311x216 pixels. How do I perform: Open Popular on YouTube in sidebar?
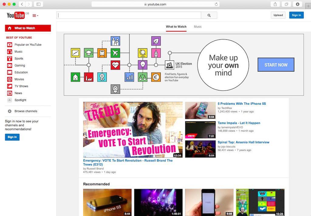coord(28,45)
